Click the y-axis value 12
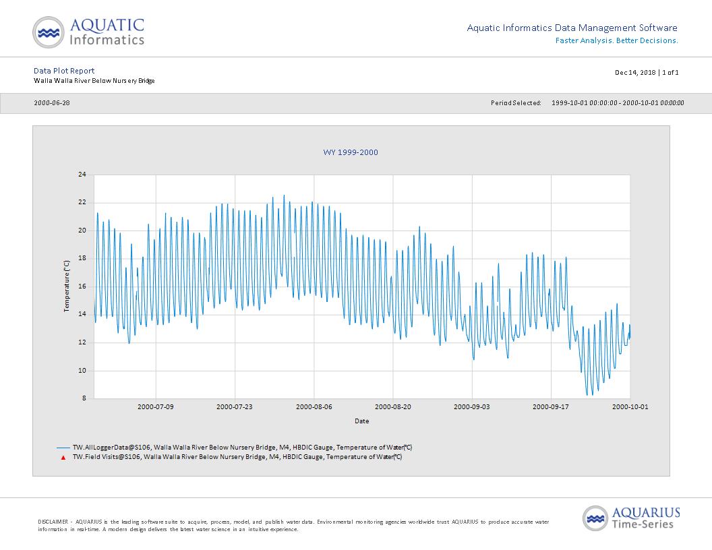 (x=82, y=342)
